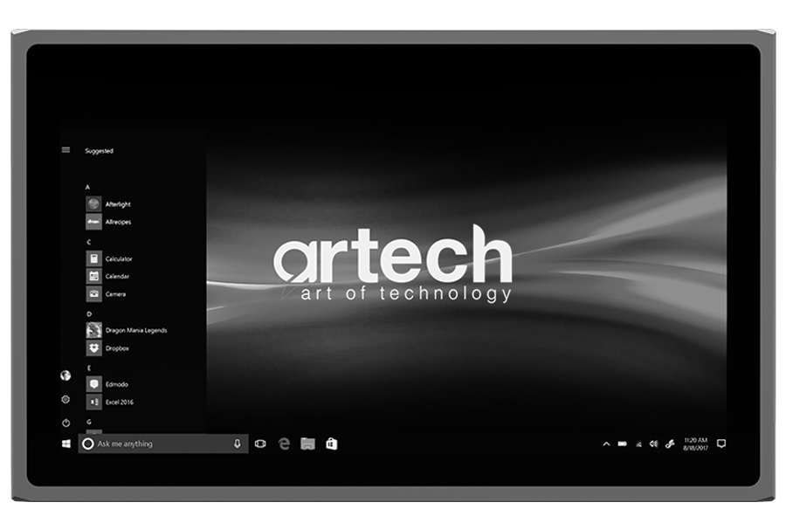Click the Cortana microphone icon
The image size is (786, 530).
coord(237,444)
